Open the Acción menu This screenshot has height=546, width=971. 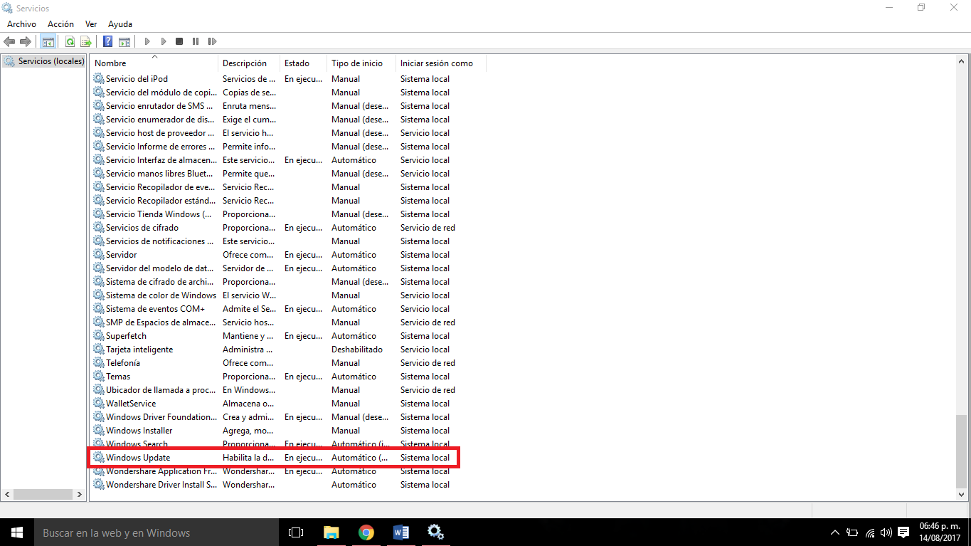(x=60, y=24)
